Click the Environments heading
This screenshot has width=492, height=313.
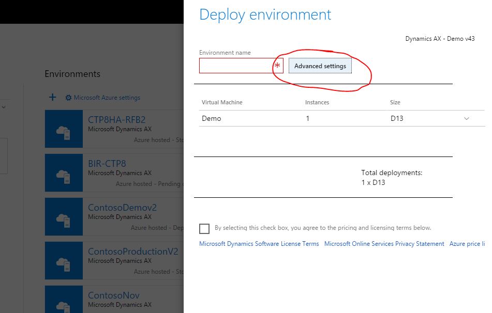[72, 74]
